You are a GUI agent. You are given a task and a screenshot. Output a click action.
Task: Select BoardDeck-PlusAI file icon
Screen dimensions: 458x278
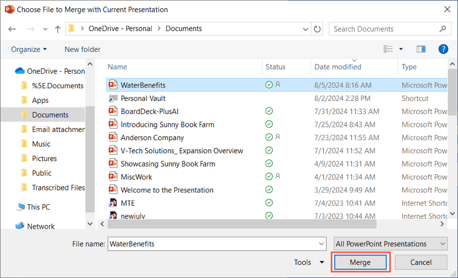point(113,111)
